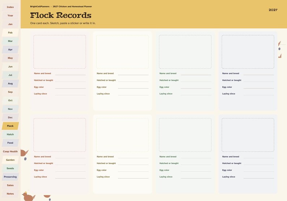Click the Flock Records page title
The image size is (287, 201).
(61, 15)
